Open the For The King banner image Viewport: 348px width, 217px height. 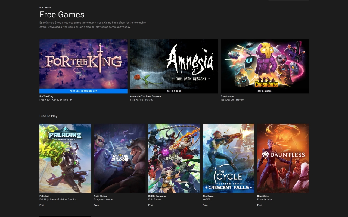tap(83, 64)
